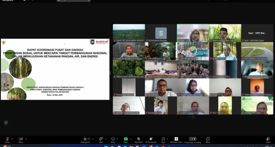The width and height of the screenshot is (275, 147).
Task: Click the slide date 'Rabu, 28 Mei 2025'
Action: 55,95
